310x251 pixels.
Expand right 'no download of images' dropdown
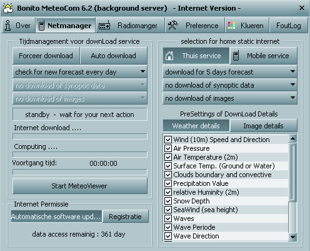(x=230, y=98)
